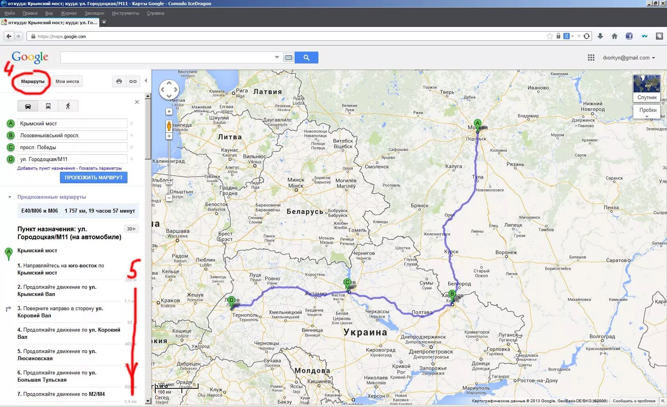Click the Google logo
Viewport: 667px width, 407px height.
[30, 58]
